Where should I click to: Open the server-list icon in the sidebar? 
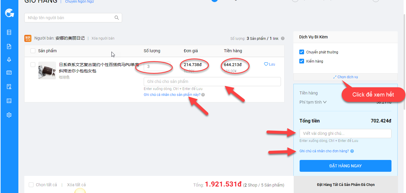pyautogui.click(x=9, y=32)
